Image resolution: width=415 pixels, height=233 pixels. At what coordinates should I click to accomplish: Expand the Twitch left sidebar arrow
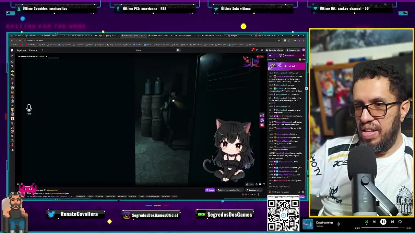point(12,56)
